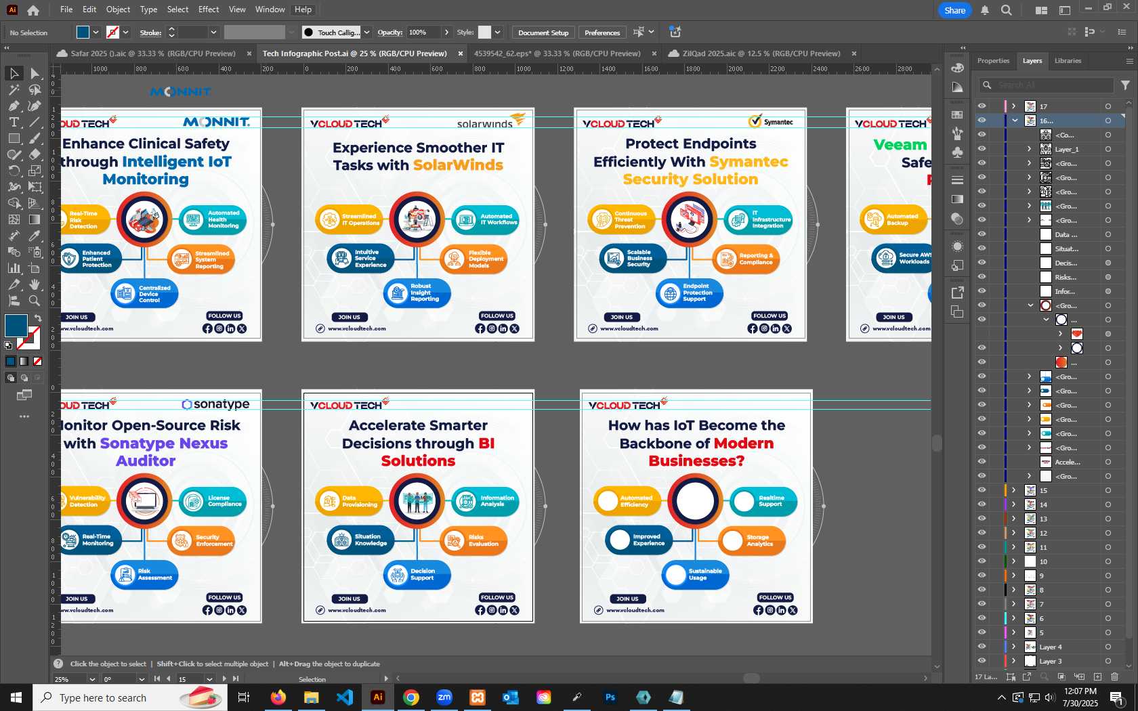Image resolution: width=1138 pixels, height=711 pixels.
Task: Select the Magic Wand tool
Action: (x=14, y=89)
